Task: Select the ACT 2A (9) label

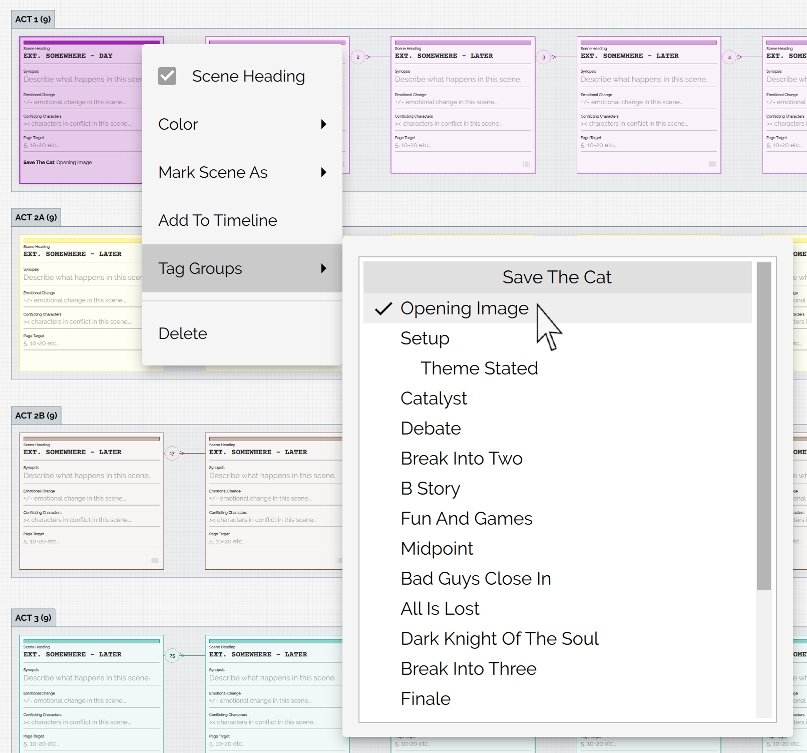Action: click(x=36, y=217)
